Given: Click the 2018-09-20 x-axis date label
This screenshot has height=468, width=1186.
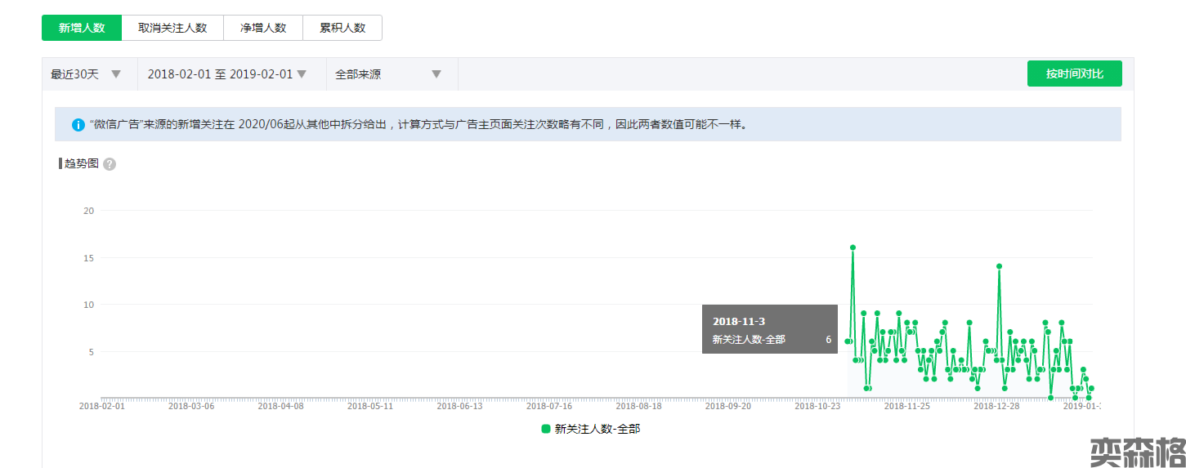Looking at the screenshot, I should point(727,406).
